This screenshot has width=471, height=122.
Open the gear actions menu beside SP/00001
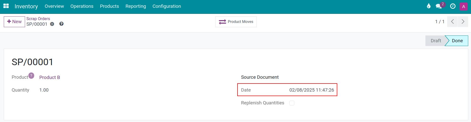point(52,24)
